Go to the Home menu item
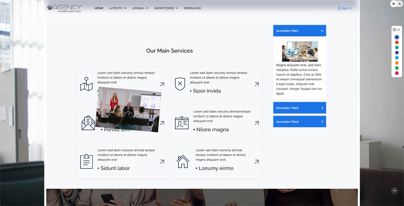The image size is (404, 206). click(x=99, y=8)
